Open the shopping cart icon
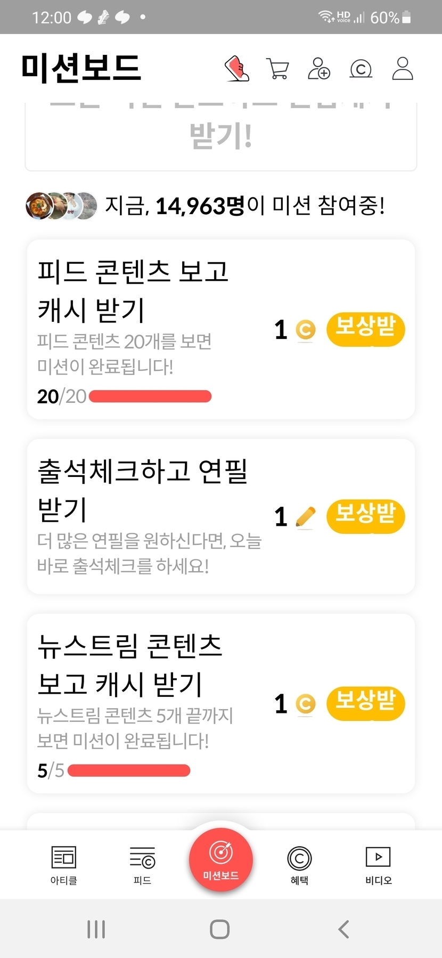The width and height of the screenshot is (442, 958). pyautogui.click(x=277, y=69)
